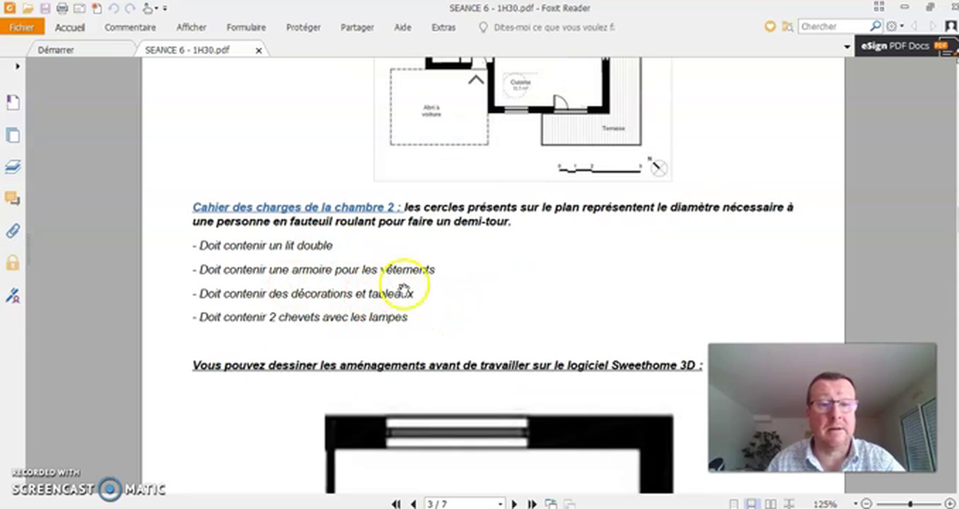
Task: Expand the left navigation panel arrow
Action: point(18,66)
